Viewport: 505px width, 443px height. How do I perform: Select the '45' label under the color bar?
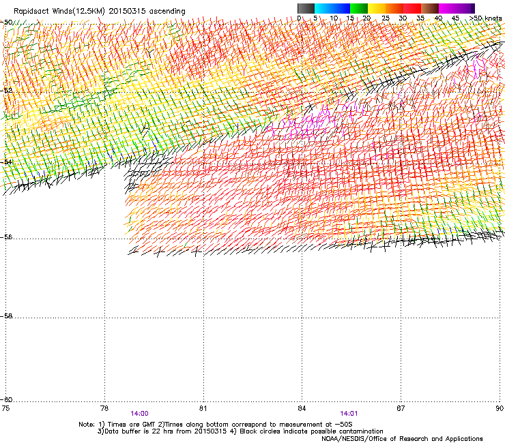[455, 18]
